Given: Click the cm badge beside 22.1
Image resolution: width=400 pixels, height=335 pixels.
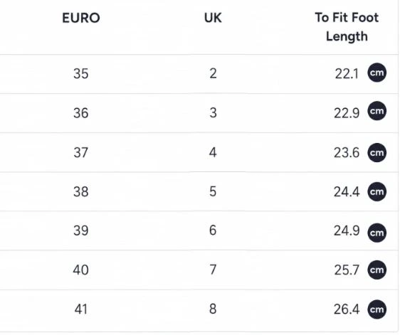Looking at the screenshot, I should [x=377, y=73].
